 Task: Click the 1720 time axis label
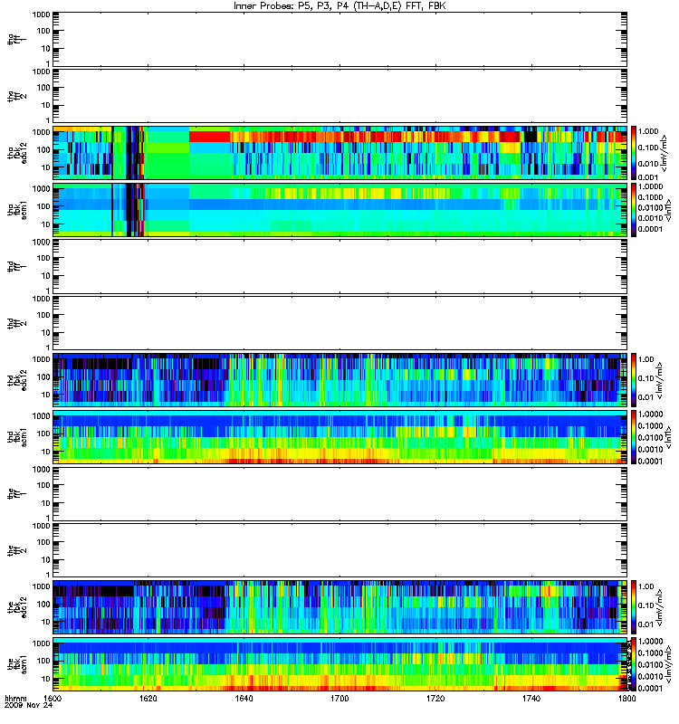[435, 698]
